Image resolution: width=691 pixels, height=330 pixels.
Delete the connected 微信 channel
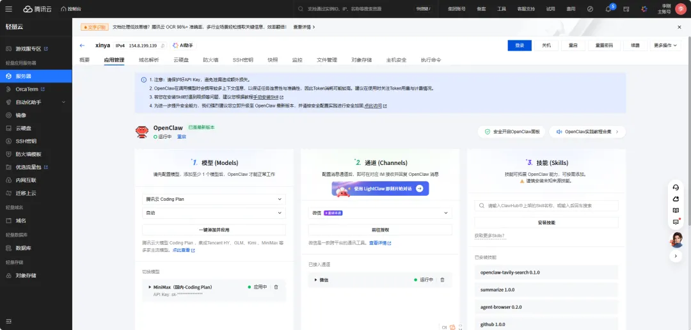pos(443,279)
